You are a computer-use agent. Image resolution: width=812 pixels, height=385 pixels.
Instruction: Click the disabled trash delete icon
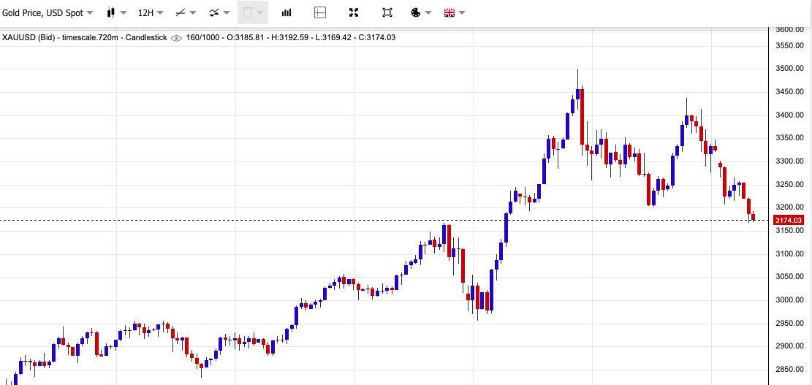248,12
